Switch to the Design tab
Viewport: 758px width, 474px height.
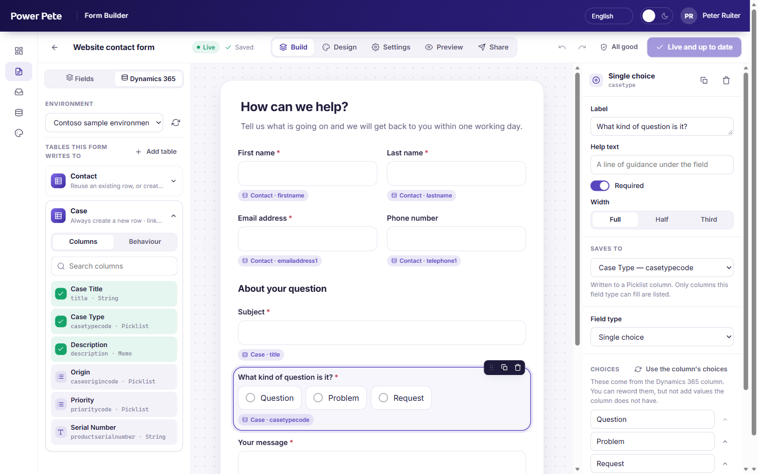(x=340, y=47)
